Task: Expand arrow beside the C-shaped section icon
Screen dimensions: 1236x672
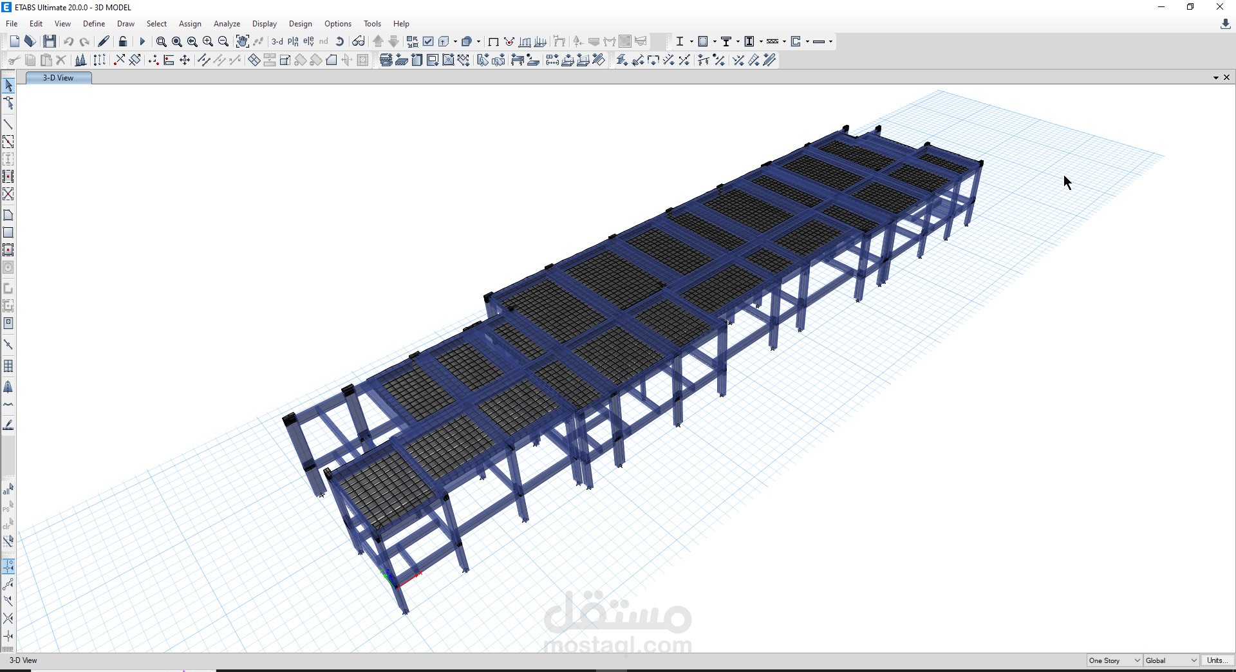Action: click(807, 41)
